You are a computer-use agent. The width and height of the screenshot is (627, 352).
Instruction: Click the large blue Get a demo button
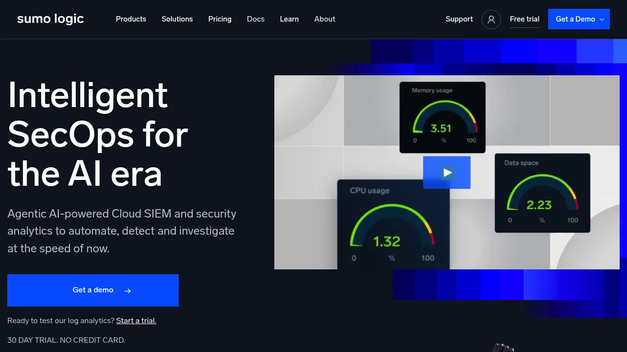coord(93,290)
